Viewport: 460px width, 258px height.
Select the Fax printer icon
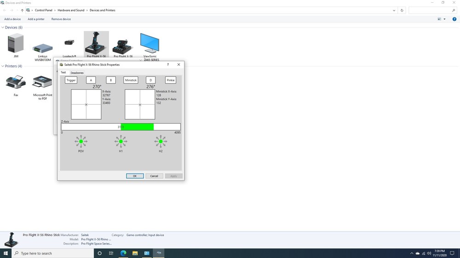[16, 82]
